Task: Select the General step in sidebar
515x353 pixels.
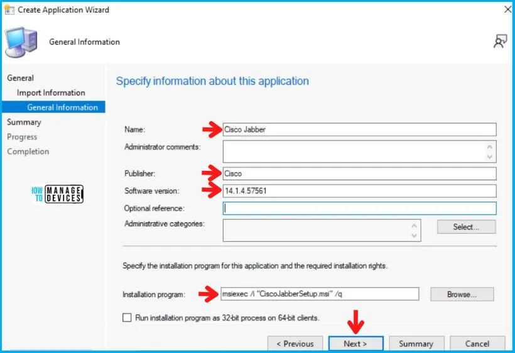Action: (x=20, y=78)
